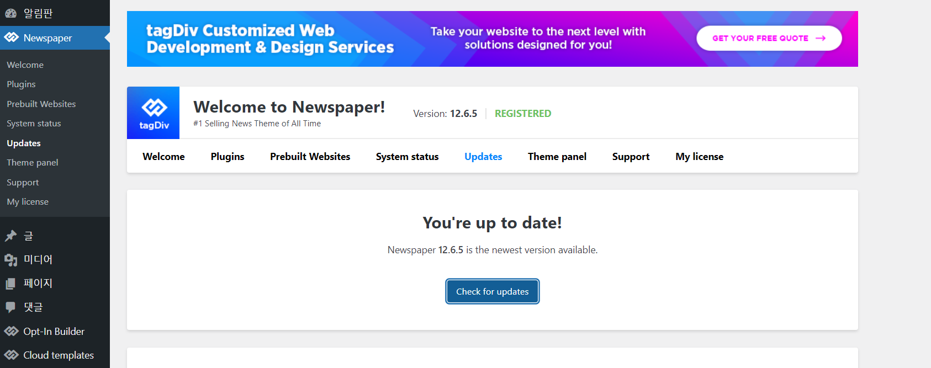Switch to the Theme panel tab

click(x=557, y=157)
